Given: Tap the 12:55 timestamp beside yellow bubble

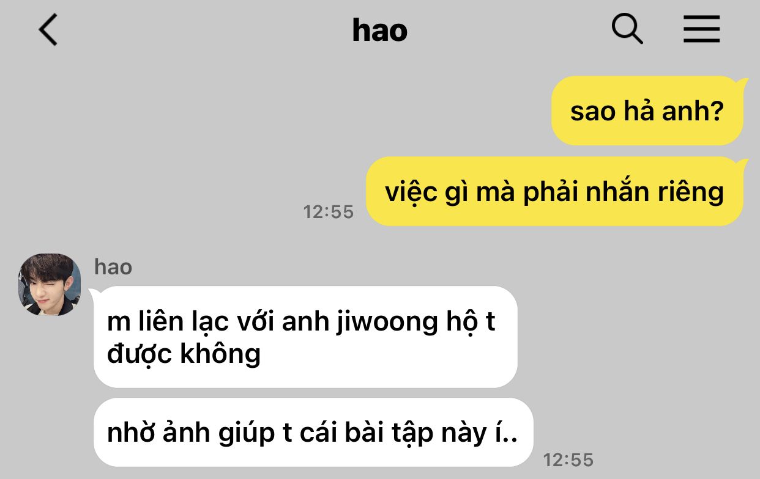Looking at the screenshot, I should click(x=329, y=212).
